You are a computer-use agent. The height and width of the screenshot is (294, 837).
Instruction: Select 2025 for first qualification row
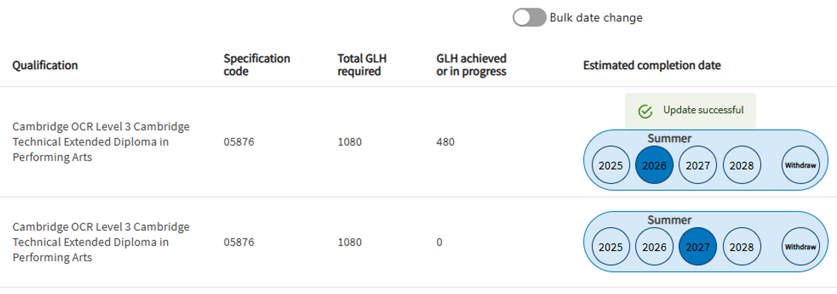click(x=611, y=165)
